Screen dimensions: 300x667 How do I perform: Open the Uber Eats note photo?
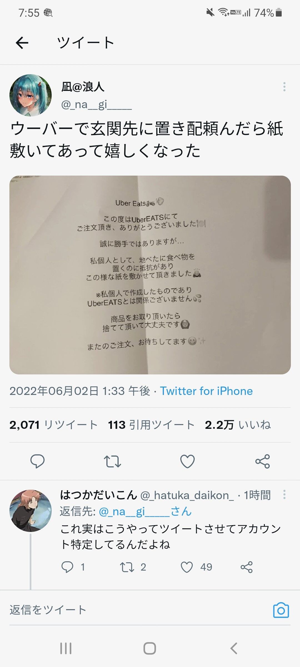[x=150, y=275]
